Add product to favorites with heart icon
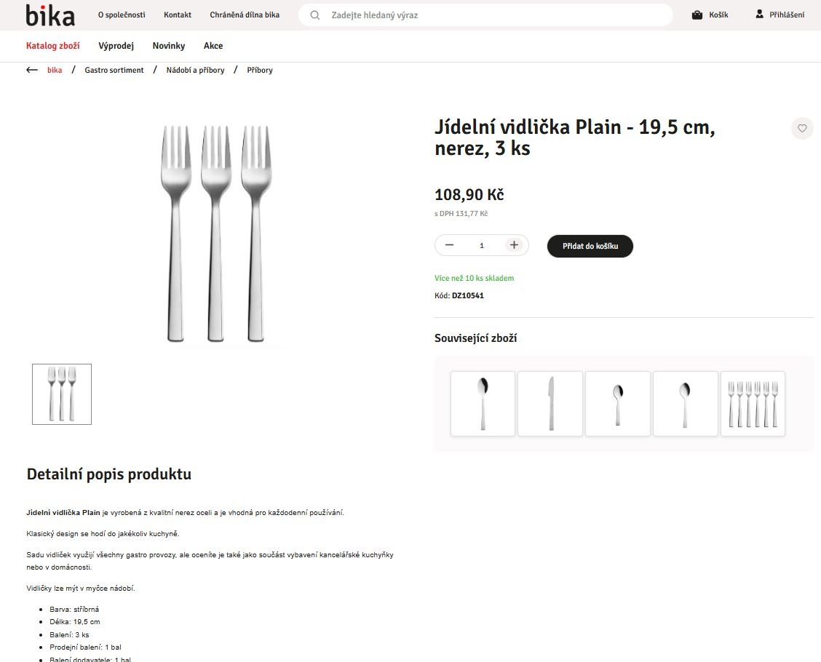 coord(802,129)
